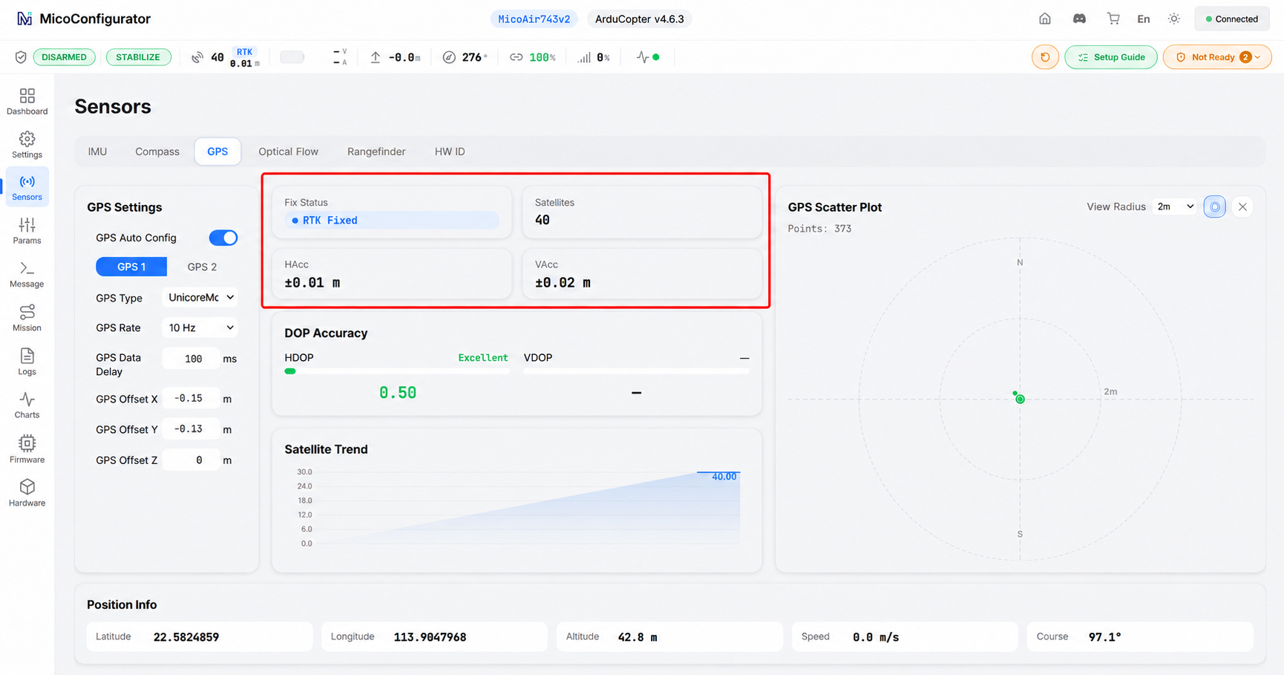The width and height of the screenshot is (1284, 675).
Task: Toggle the scatter plot center target button
Action: click(x=1215, y=206)
